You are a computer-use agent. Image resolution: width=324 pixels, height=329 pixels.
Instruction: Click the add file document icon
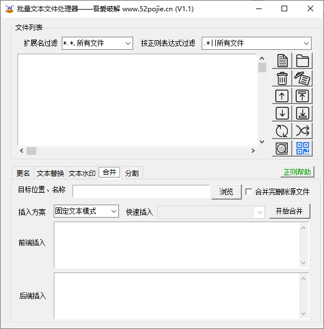[282, 61]
